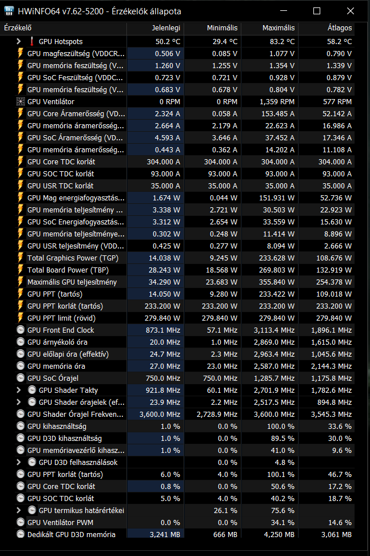
Task: Click the Maximális column header
Action: (270, 27)
